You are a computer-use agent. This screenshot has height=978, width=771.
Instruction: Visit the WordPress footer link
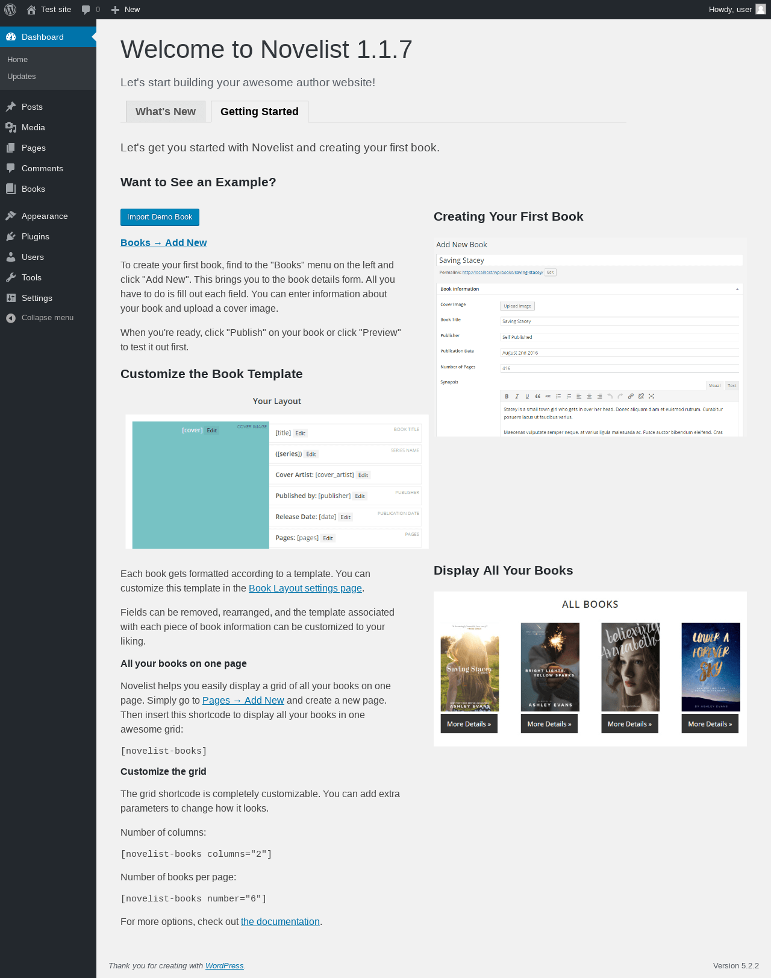[x=225, y=966]
